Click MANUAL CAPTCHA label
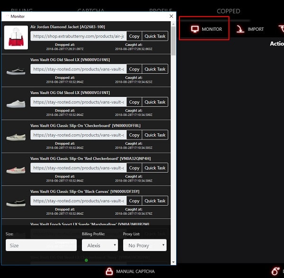 [x=135, y=271]
